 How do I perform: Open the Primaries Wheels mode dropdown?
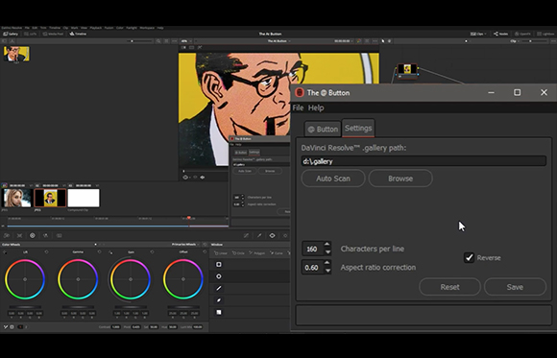pos(185,245)
